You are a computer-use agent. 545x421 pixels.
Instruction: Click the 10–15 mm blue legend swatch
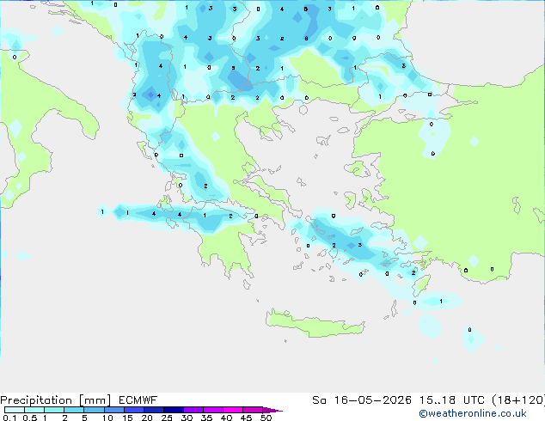click(113, 410)
